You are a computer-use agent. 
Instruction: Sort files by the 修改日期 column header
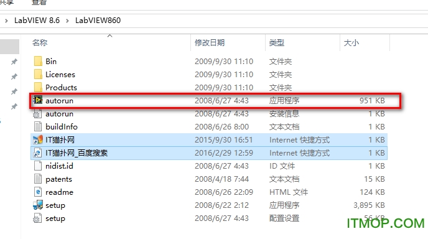coord(210,42)
